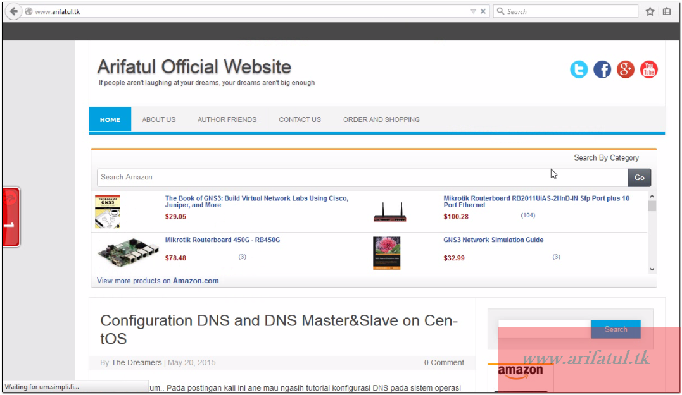Open Mikrotik Routerboard 450G - RB450G link

(222, 240)
